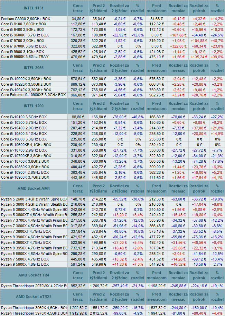
Task: Click Ryzen 9 3900X 4,6GHz Wraith Prism name
Action: click(34, 237)
